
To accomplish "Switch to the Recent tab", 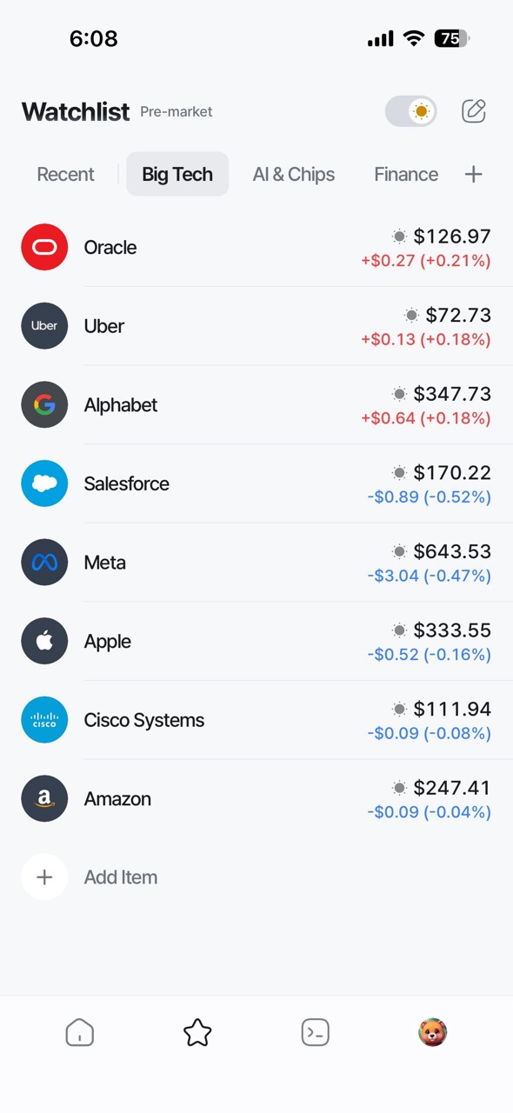I will pos(65,174).
